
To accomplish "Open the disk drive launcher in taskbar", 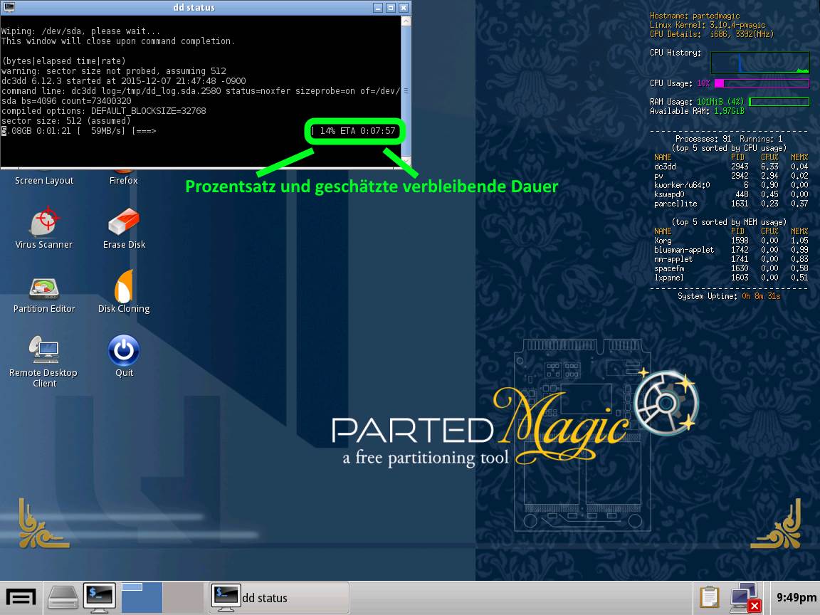I will pyautogui.click(x=63, y=597).
